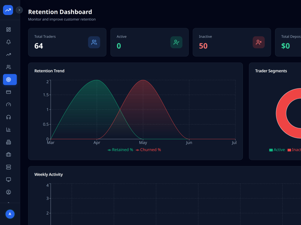Click the blue trending-up app logo
The image size is (301, 225).
coord(8,10)
